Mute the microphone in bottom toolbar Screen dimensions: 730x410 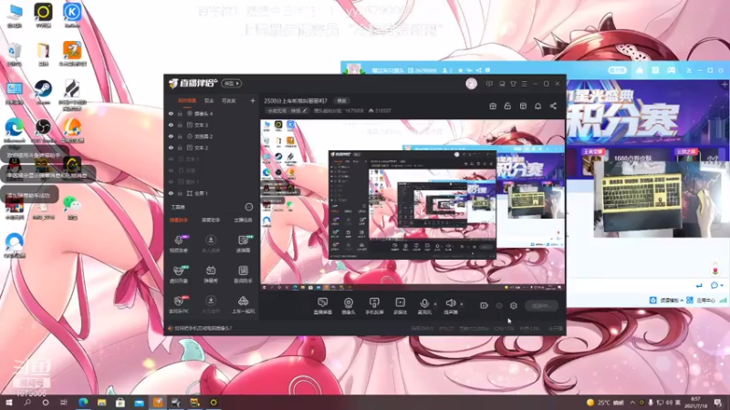(424, 306)
